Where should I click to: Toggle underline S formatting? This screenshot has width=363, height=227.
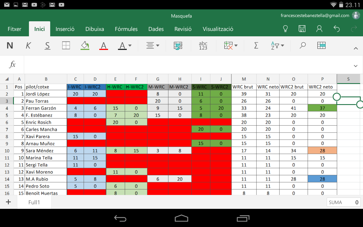pyautogui.click(x=47, y=45)
